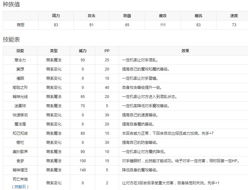The height and width of the screenshot is (190, 248).
Task: Click the 威力 column header
Action: pyautogui.click(x=83, y=51)
